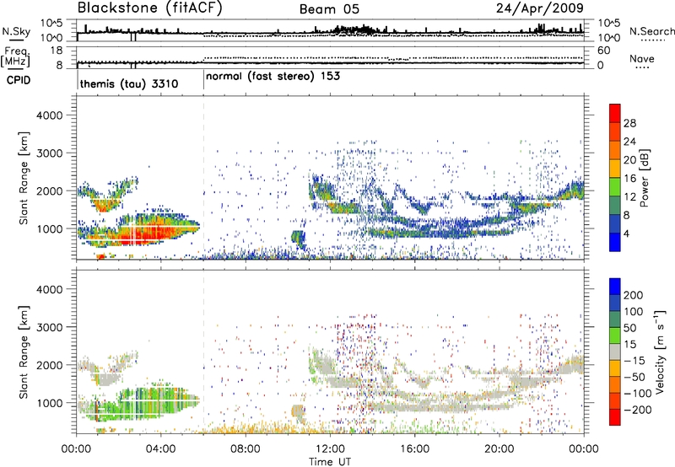Image resolution: width=675 pixels, height=467 pixels.
Task: Click the power panel's 'Slant Range [km]' label
Action: point(24,178)
